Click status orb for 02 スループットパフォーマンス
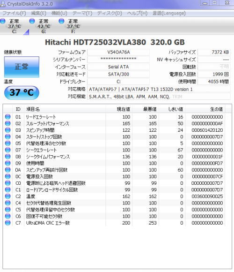The height and width of the screenshot is (272, 234). [8, 123]
